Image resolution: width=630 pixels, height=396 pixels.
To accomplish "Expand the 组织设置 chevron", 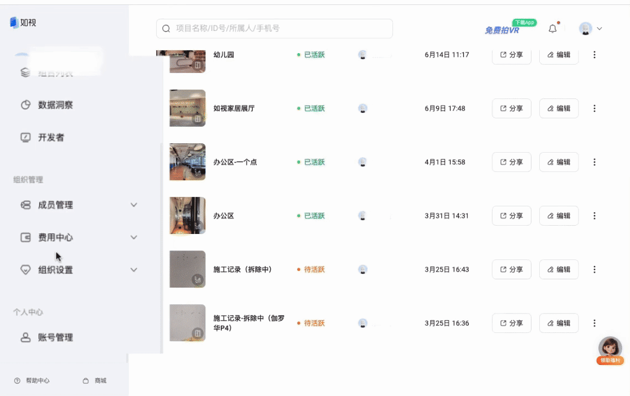I will 134,270.
